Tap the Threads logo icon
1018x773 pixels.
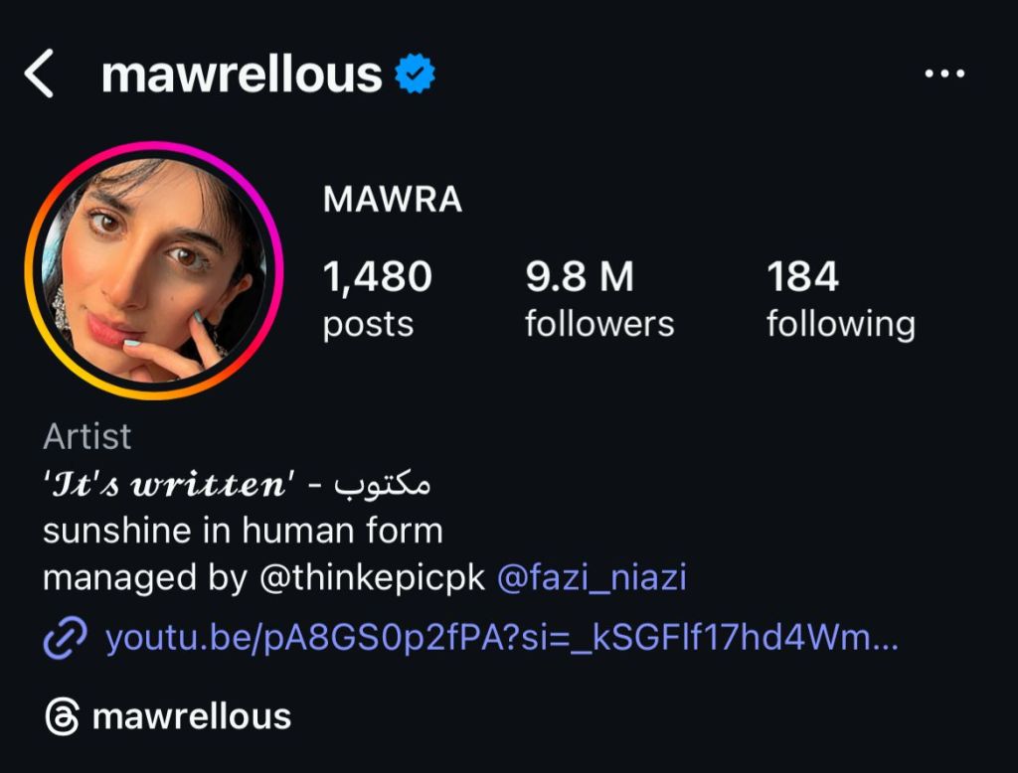click(62, 716)
